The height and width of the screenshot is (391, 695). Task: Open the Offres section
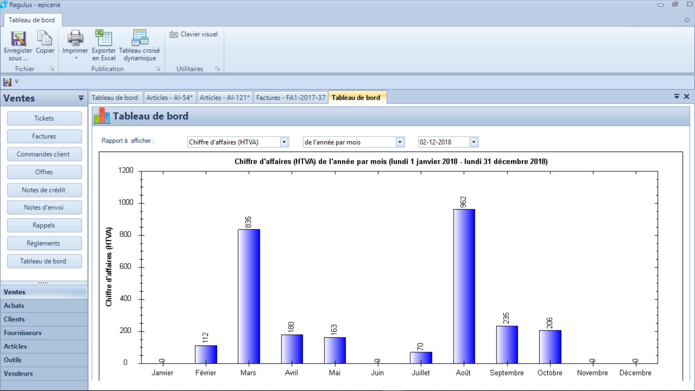(x=44, y=172)
